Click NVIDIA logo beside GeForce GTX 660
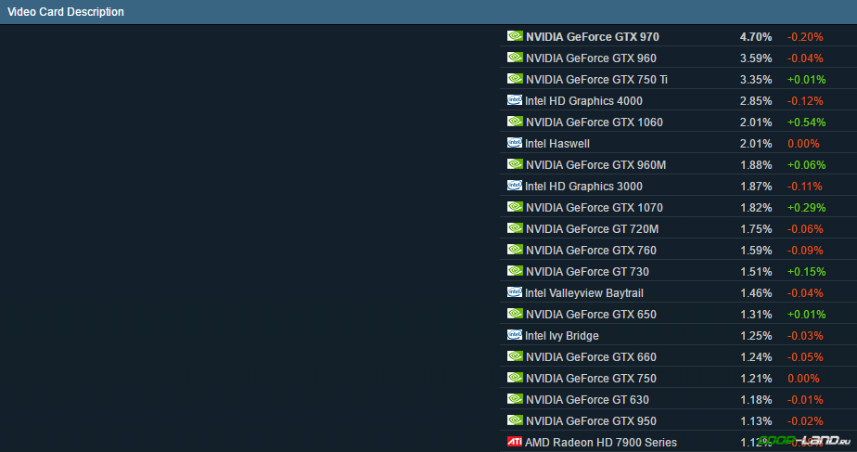 (515, 356)
